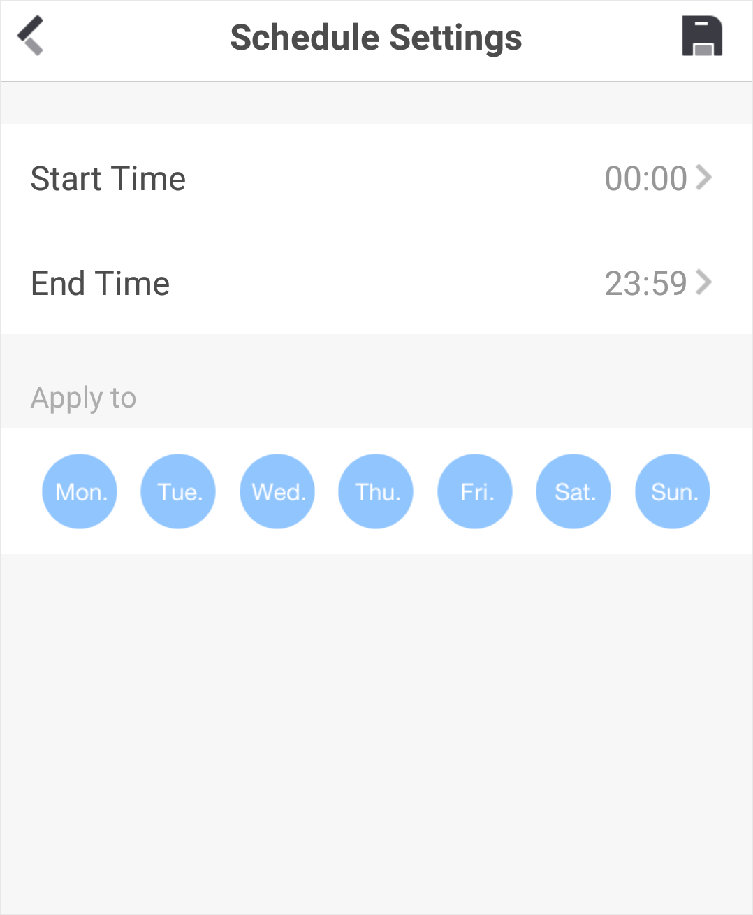Viewport: 753px width, 915px height.
Task: Toggle the Tue. day circle
Action: [178, 491]
